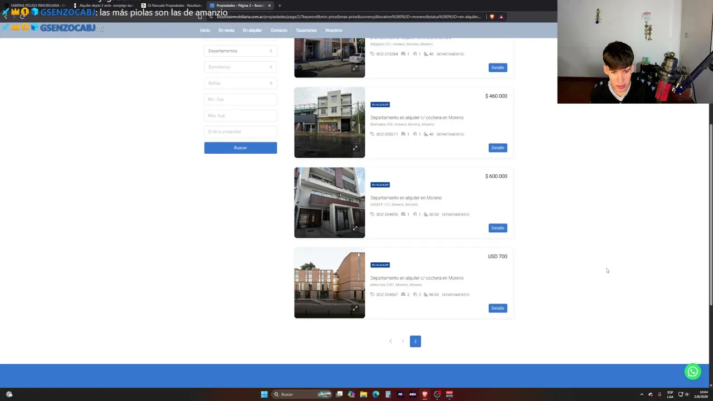Open the Windows Start menu

coord(264,394)
